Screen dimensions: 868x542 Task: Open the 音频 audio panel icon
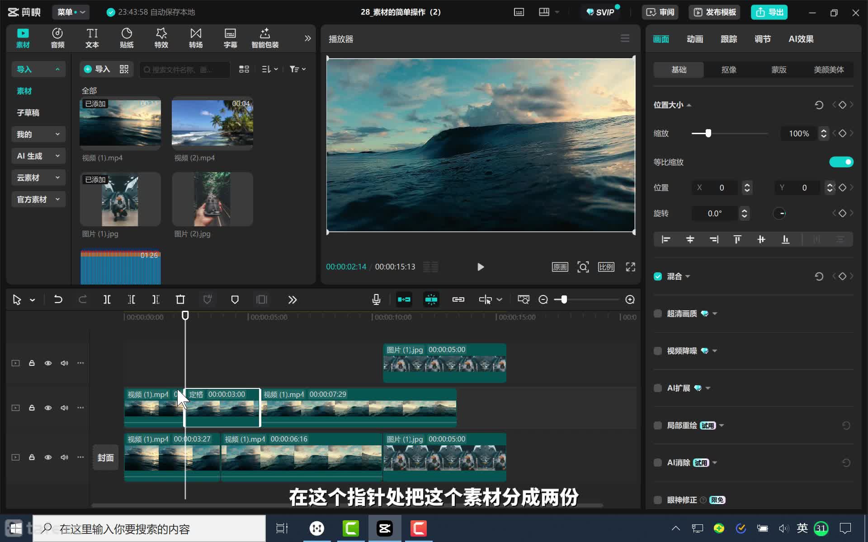pos(57,38)
